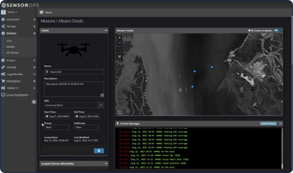The width and height of the screenshot is (293, 173).
Task: Open the Start Time calendar icon
Action: (x=47, y=117)
